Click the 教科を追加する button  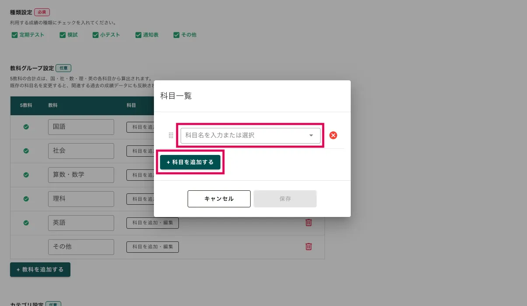(40, 270)
